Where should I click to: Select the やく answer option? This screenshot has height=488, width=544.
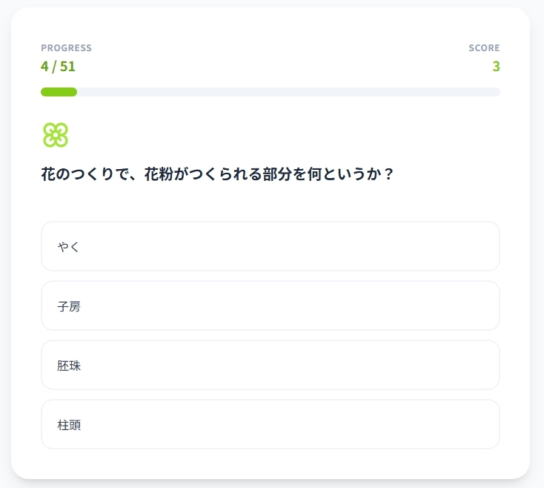click(x=271, y=246)
